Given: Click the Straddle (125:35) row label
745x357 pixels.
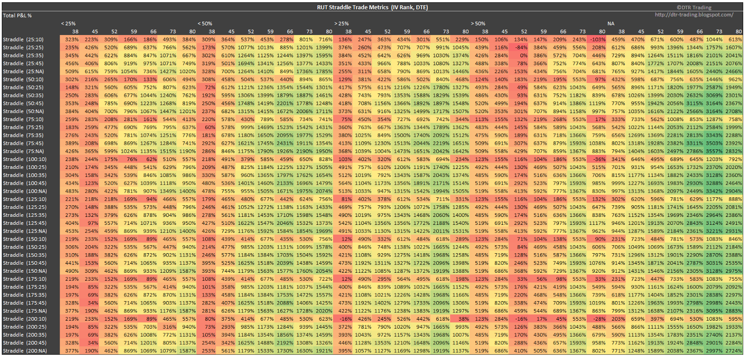Looking at the screenshot, I should tap(25, 215).
